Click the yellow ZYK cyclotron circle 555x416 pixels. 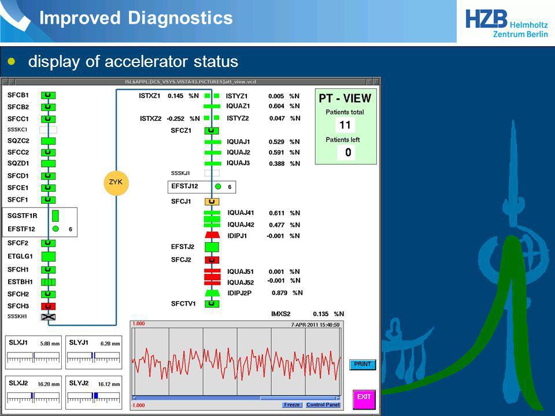point(116,183)
